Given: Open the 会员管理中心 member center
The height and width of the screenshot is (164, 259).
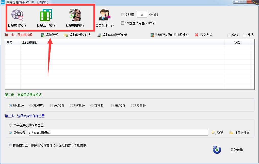Looking at the screenshot, I should (x=104, y=18).
